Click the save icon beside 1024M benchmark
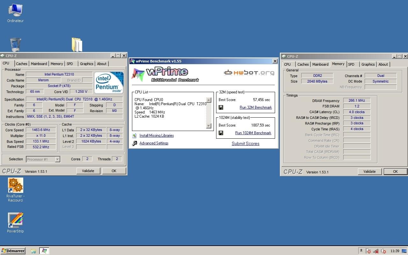This screenshot has height=255, width=408. point(221,133)
